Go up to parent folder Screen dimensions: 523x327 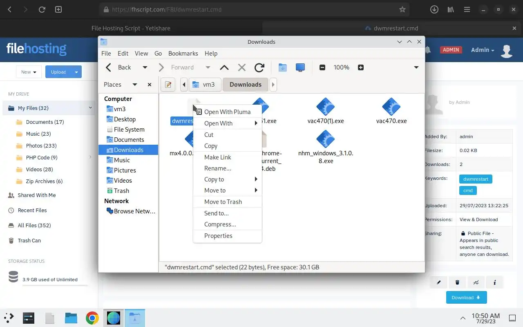[x=224, y=67]
